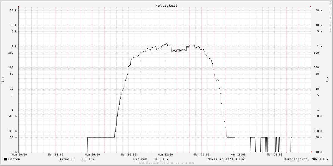Click the left lux axis title
Screen dimensions: 333x166
tap(3, 79)
